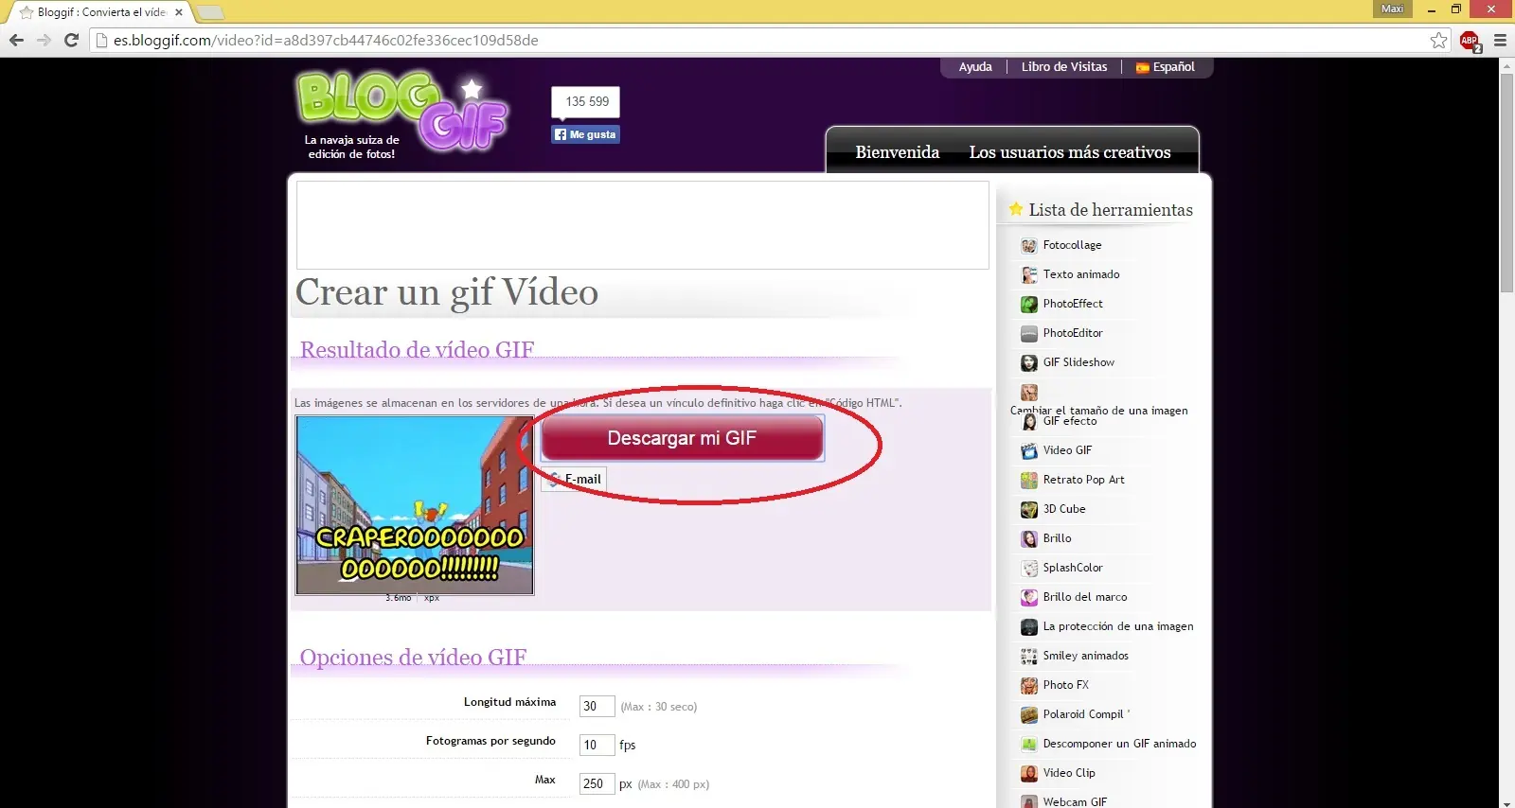Bookmark this page with the star icon
The height and width of the screenshot is (808, 1515).
(1439, 40)
